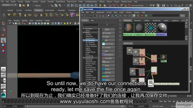
Task: Select the Paint selection tool
Action: tap(3, 35)
